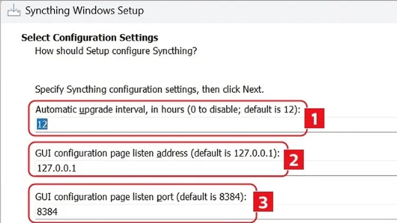Click the GUI configuration page listen address label
Image resolution: width=397 pixels, height=223 pixels.
click(x=157, y=153)
